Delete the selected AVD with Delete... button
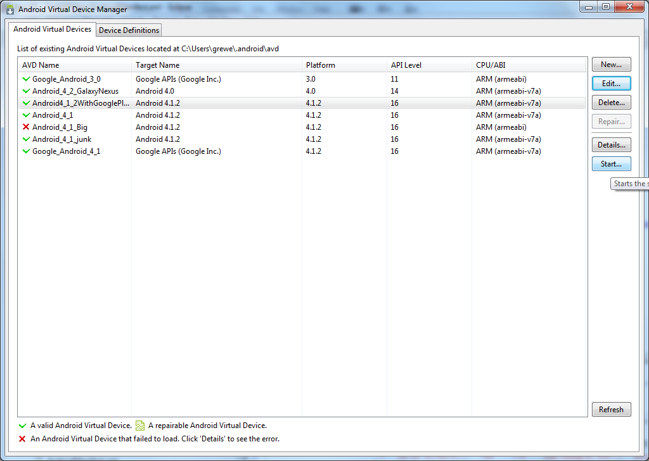The width and height of the screenshot is (649, 461). click(x=611, y=103)
